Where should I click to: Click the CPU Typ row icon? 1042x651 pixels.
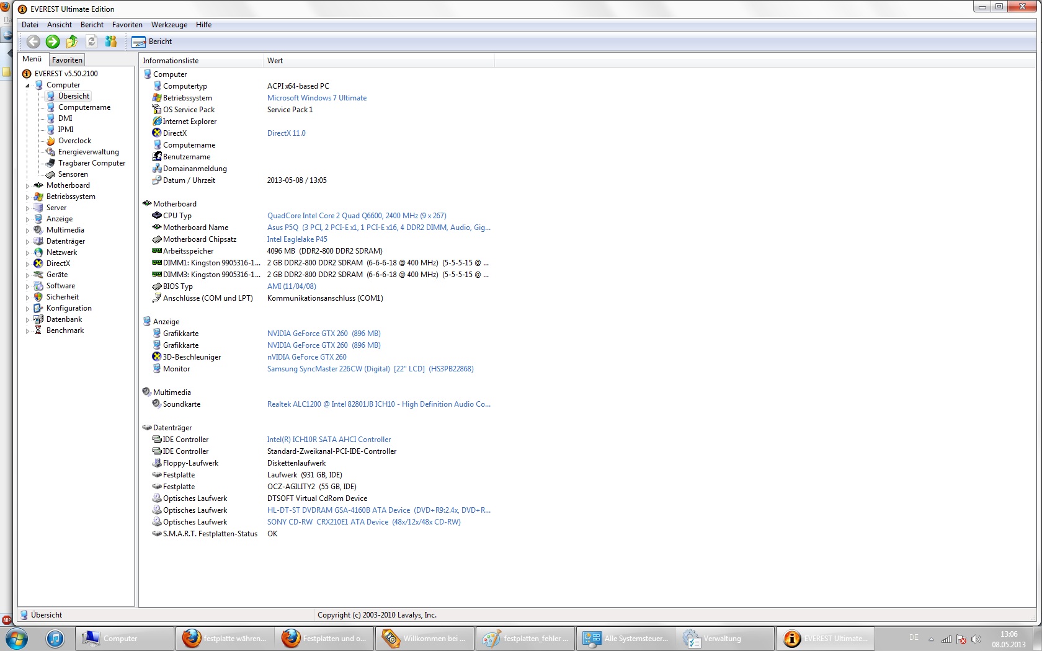tap(157, 216)
